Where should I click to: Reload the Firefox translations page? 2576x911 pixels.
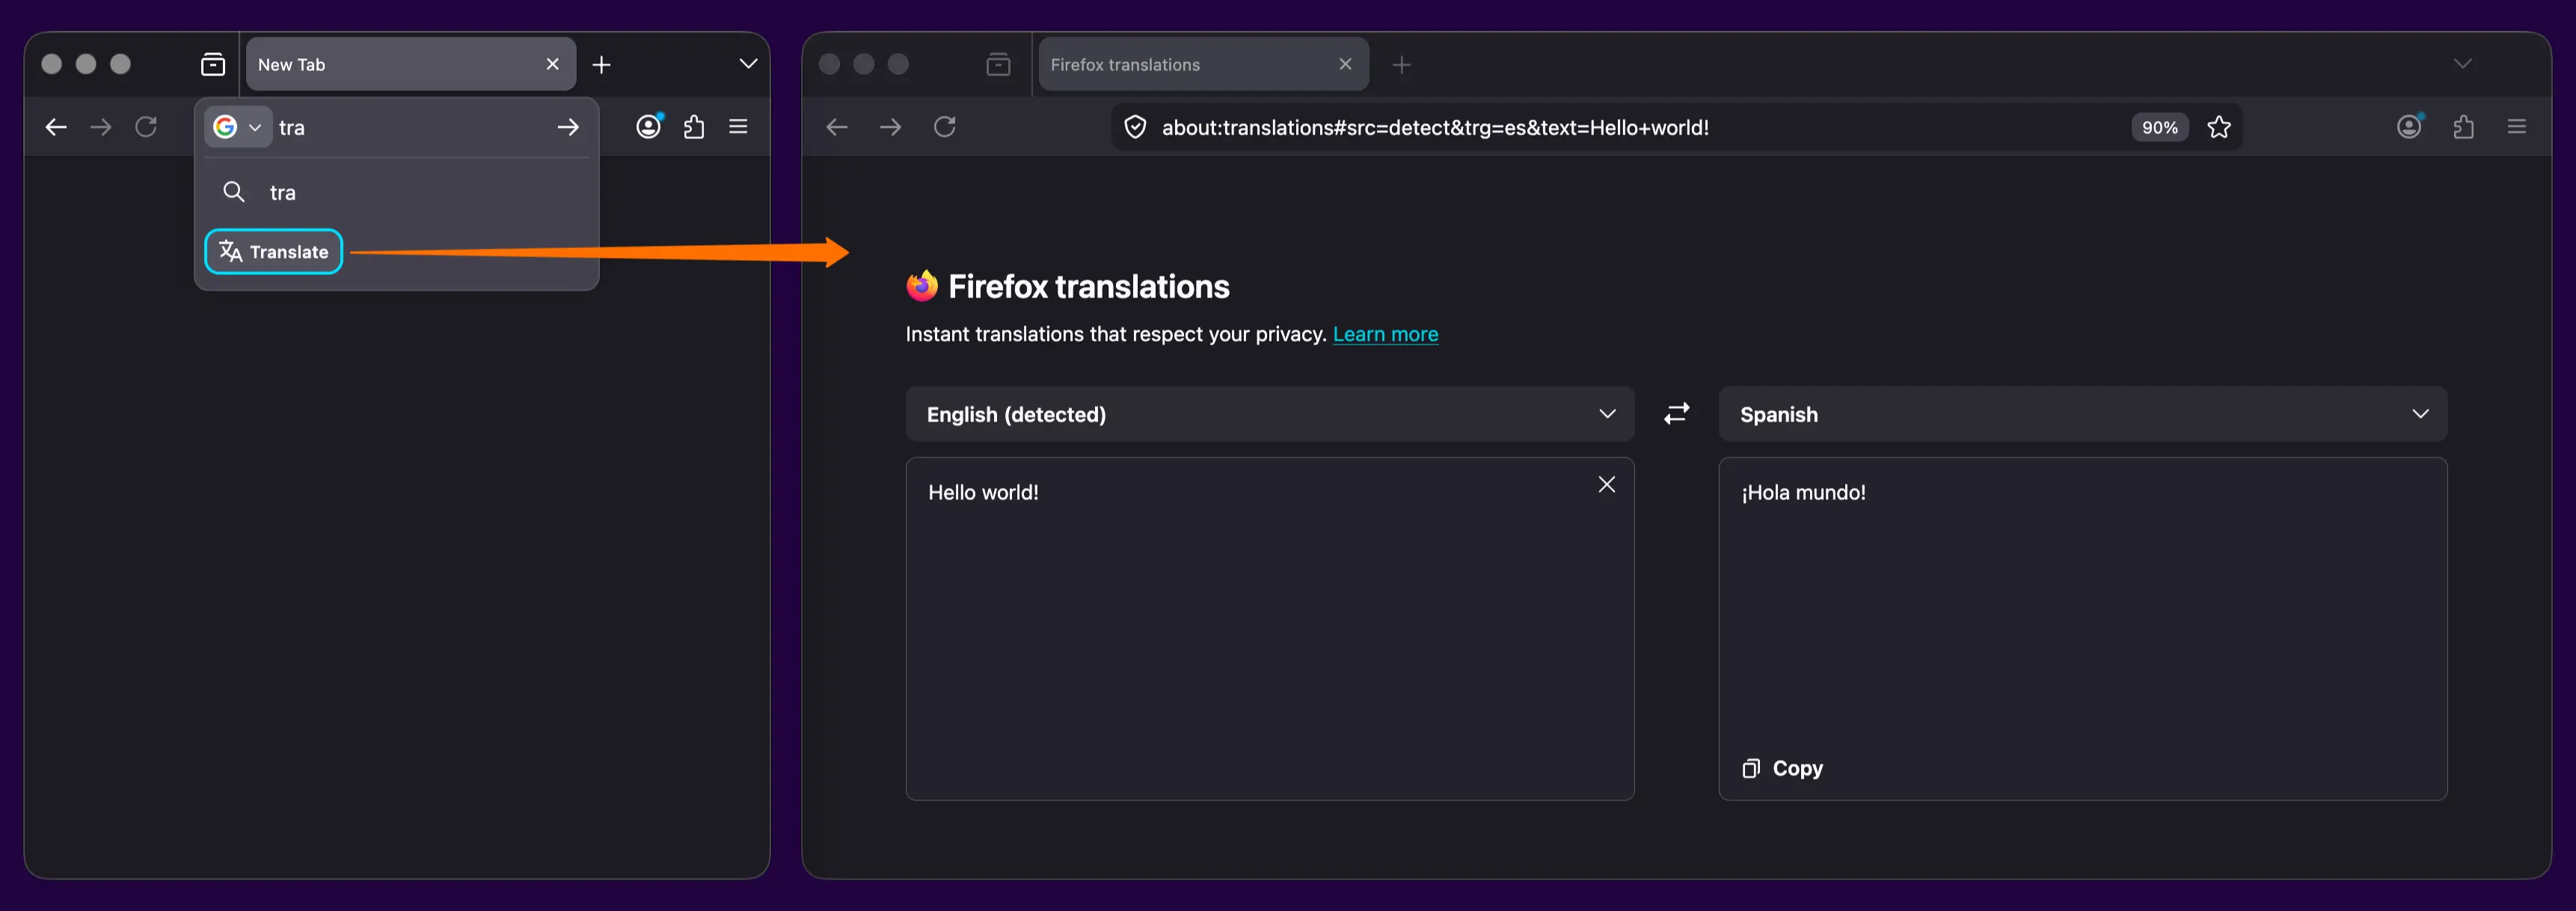pos(944,127)
